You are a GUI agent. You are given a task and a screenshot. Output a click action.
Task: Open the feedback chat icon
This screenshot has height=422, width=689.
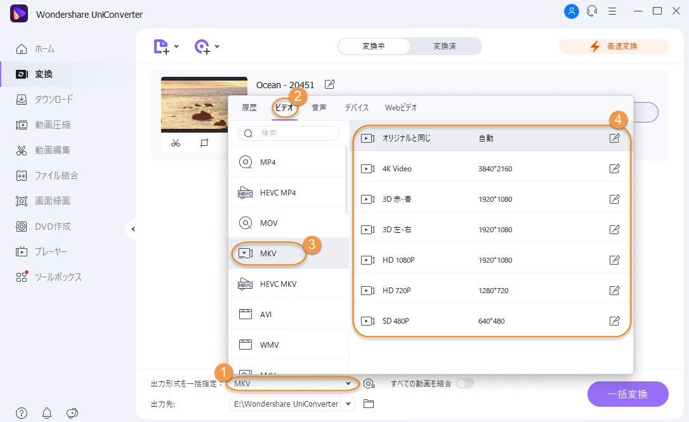72,413
